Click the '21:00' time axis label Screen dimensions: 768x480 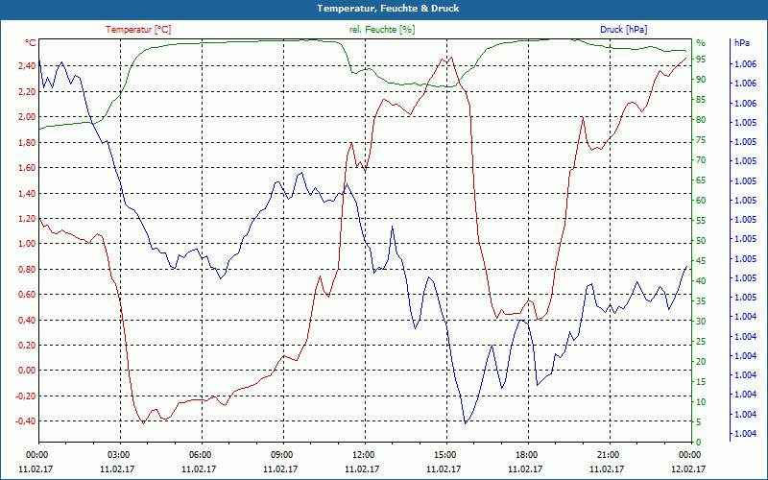pos(608,454)
